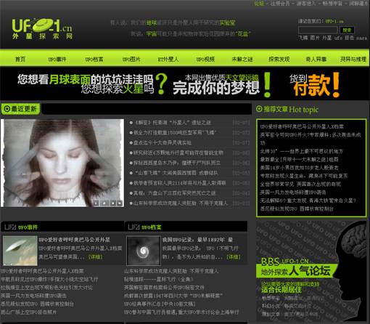Image resolution: width=370 pixels, height=324 pixels.
Task: Open the 灵异与推理 navigation item
Action: coord(353,59)
